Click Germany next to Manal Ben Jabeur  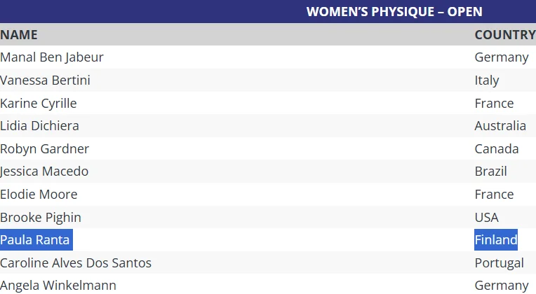click(x=501, y=57)
